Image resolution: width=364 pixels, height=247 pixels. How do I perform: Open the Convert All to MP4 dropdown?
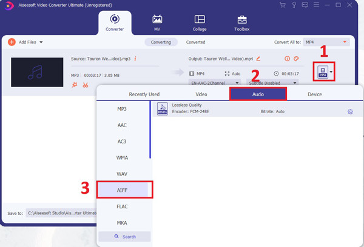(326, 42)
